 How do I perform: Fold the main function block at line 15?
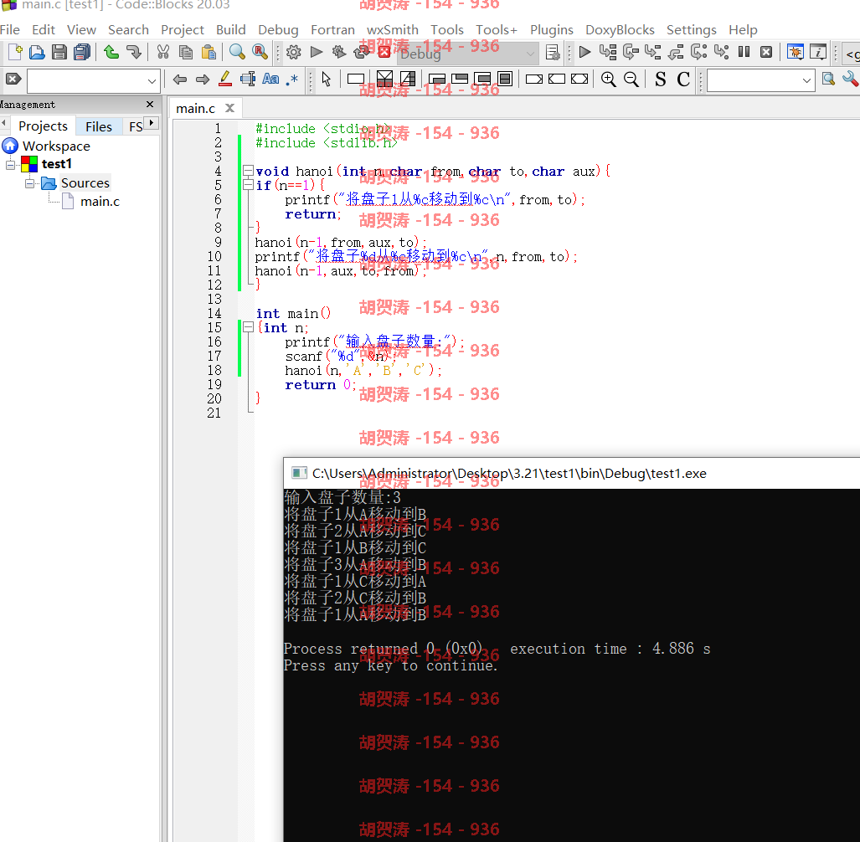click(x=248, y=328)
